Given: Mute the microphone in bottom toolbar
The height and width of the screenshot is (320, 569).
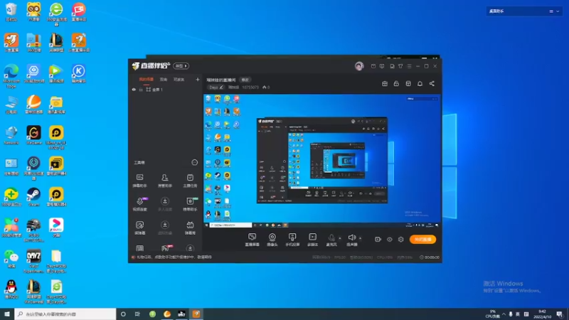Looking at the screenshot, I should (x=331, y=240).
